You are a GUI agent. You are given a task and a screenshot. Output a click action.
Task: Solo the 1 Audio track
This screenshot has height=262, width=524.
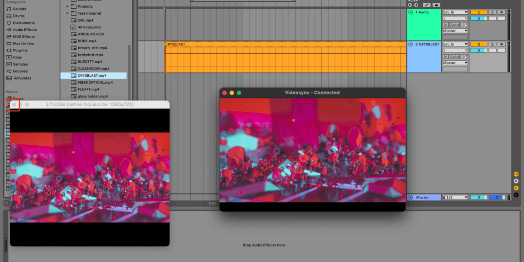tap(492, 12)
